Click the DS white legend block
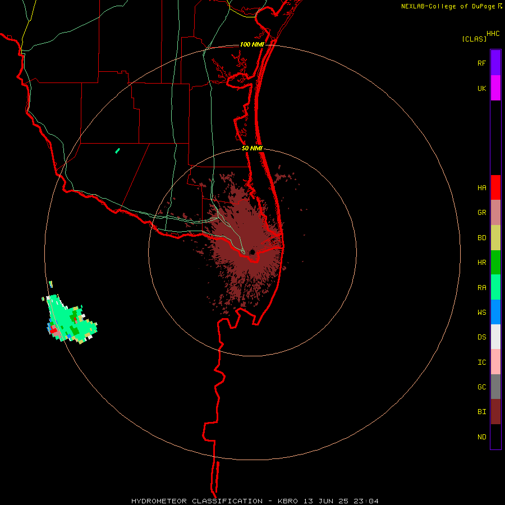 (495, 337)
